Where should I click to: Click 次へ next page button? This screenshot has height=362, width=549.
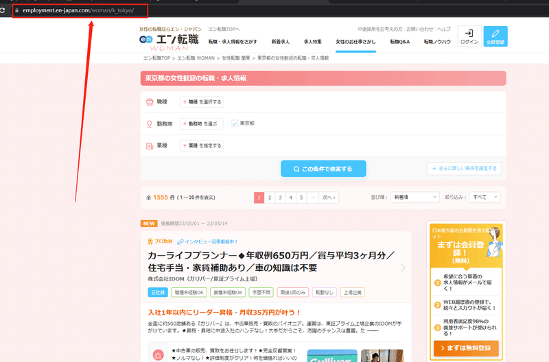click(x=329, y=197)
